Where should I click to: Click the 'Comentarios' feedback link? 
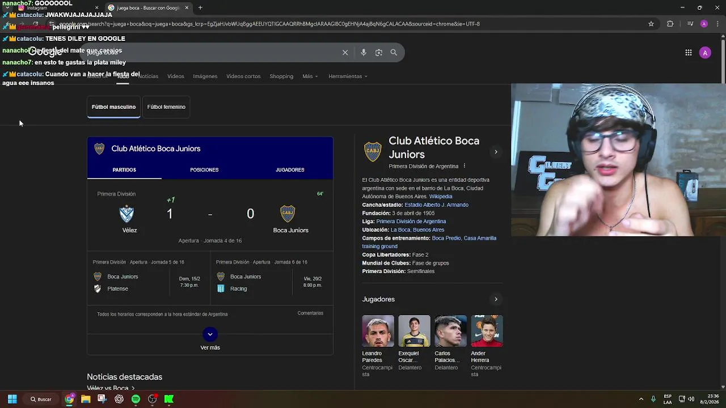click(x=310, y=313)
